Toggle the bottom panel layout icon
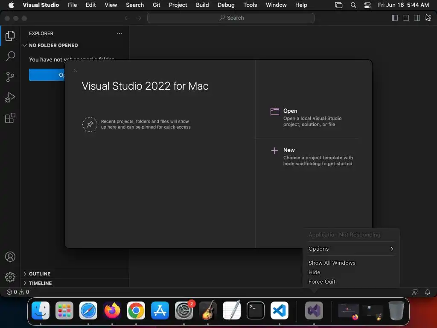The image size is (437, 328). (406, 18)
